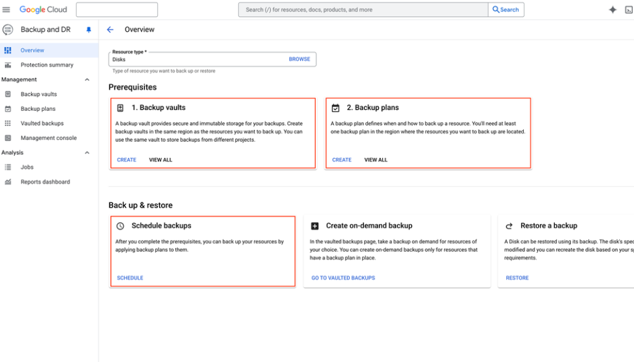634x362 pixels.
Task: Click the top search input field
Action: [x=363, y=10]
